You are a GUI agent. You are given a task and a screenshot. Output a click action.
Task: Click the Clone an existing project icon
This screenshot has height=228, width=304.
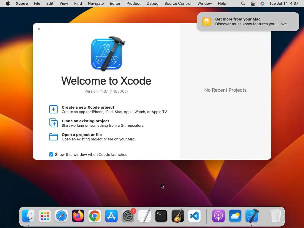pyautogui.click(x=53, y=123)
